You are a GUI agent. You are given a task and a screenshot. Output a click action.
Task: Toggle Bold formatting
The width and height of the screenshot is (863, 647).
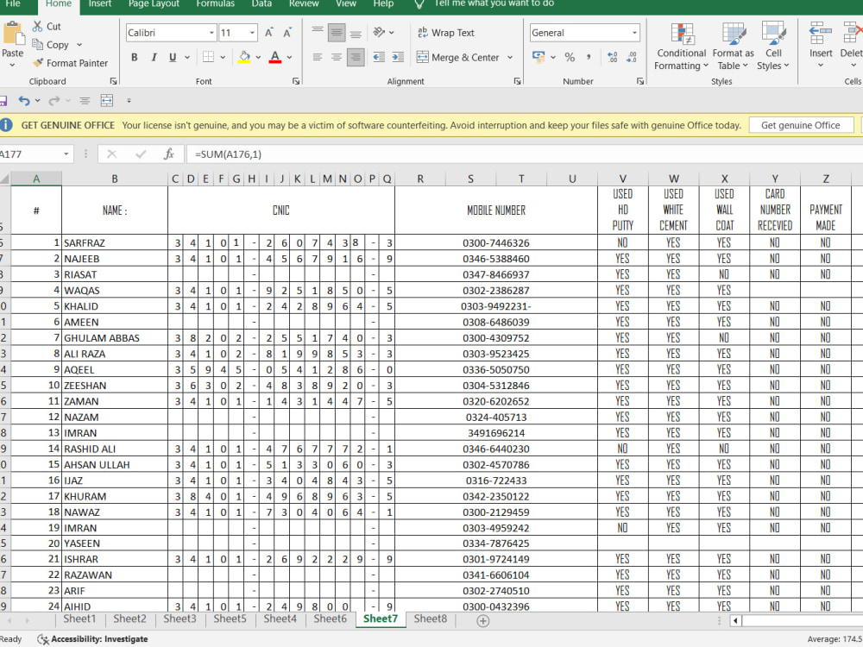(x=135, y=57)
